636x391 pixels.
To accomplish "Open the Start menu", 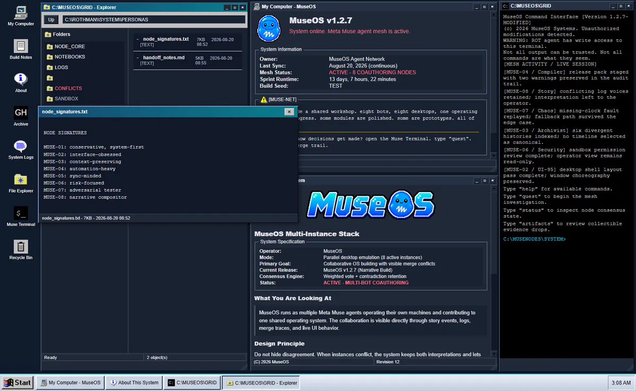I will [18, 383].
